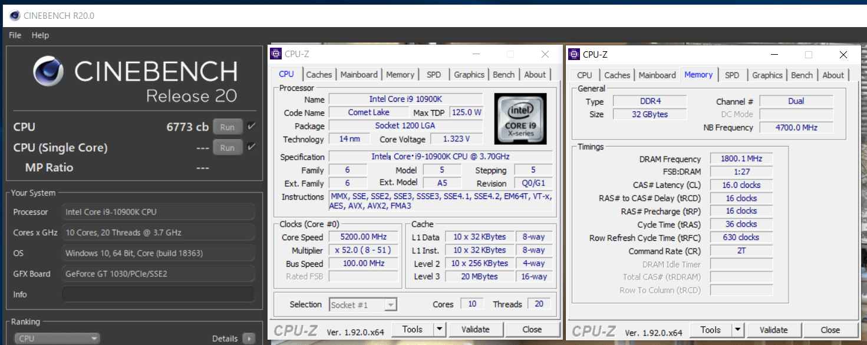Click Close button in right CPU-Z
This screenshot has height=345, width=867.
(830, 330)
